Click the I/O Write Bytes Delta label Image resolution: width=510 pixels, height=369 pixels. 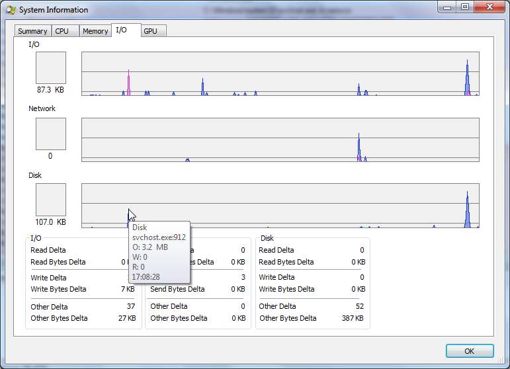[x=58, y=289]
